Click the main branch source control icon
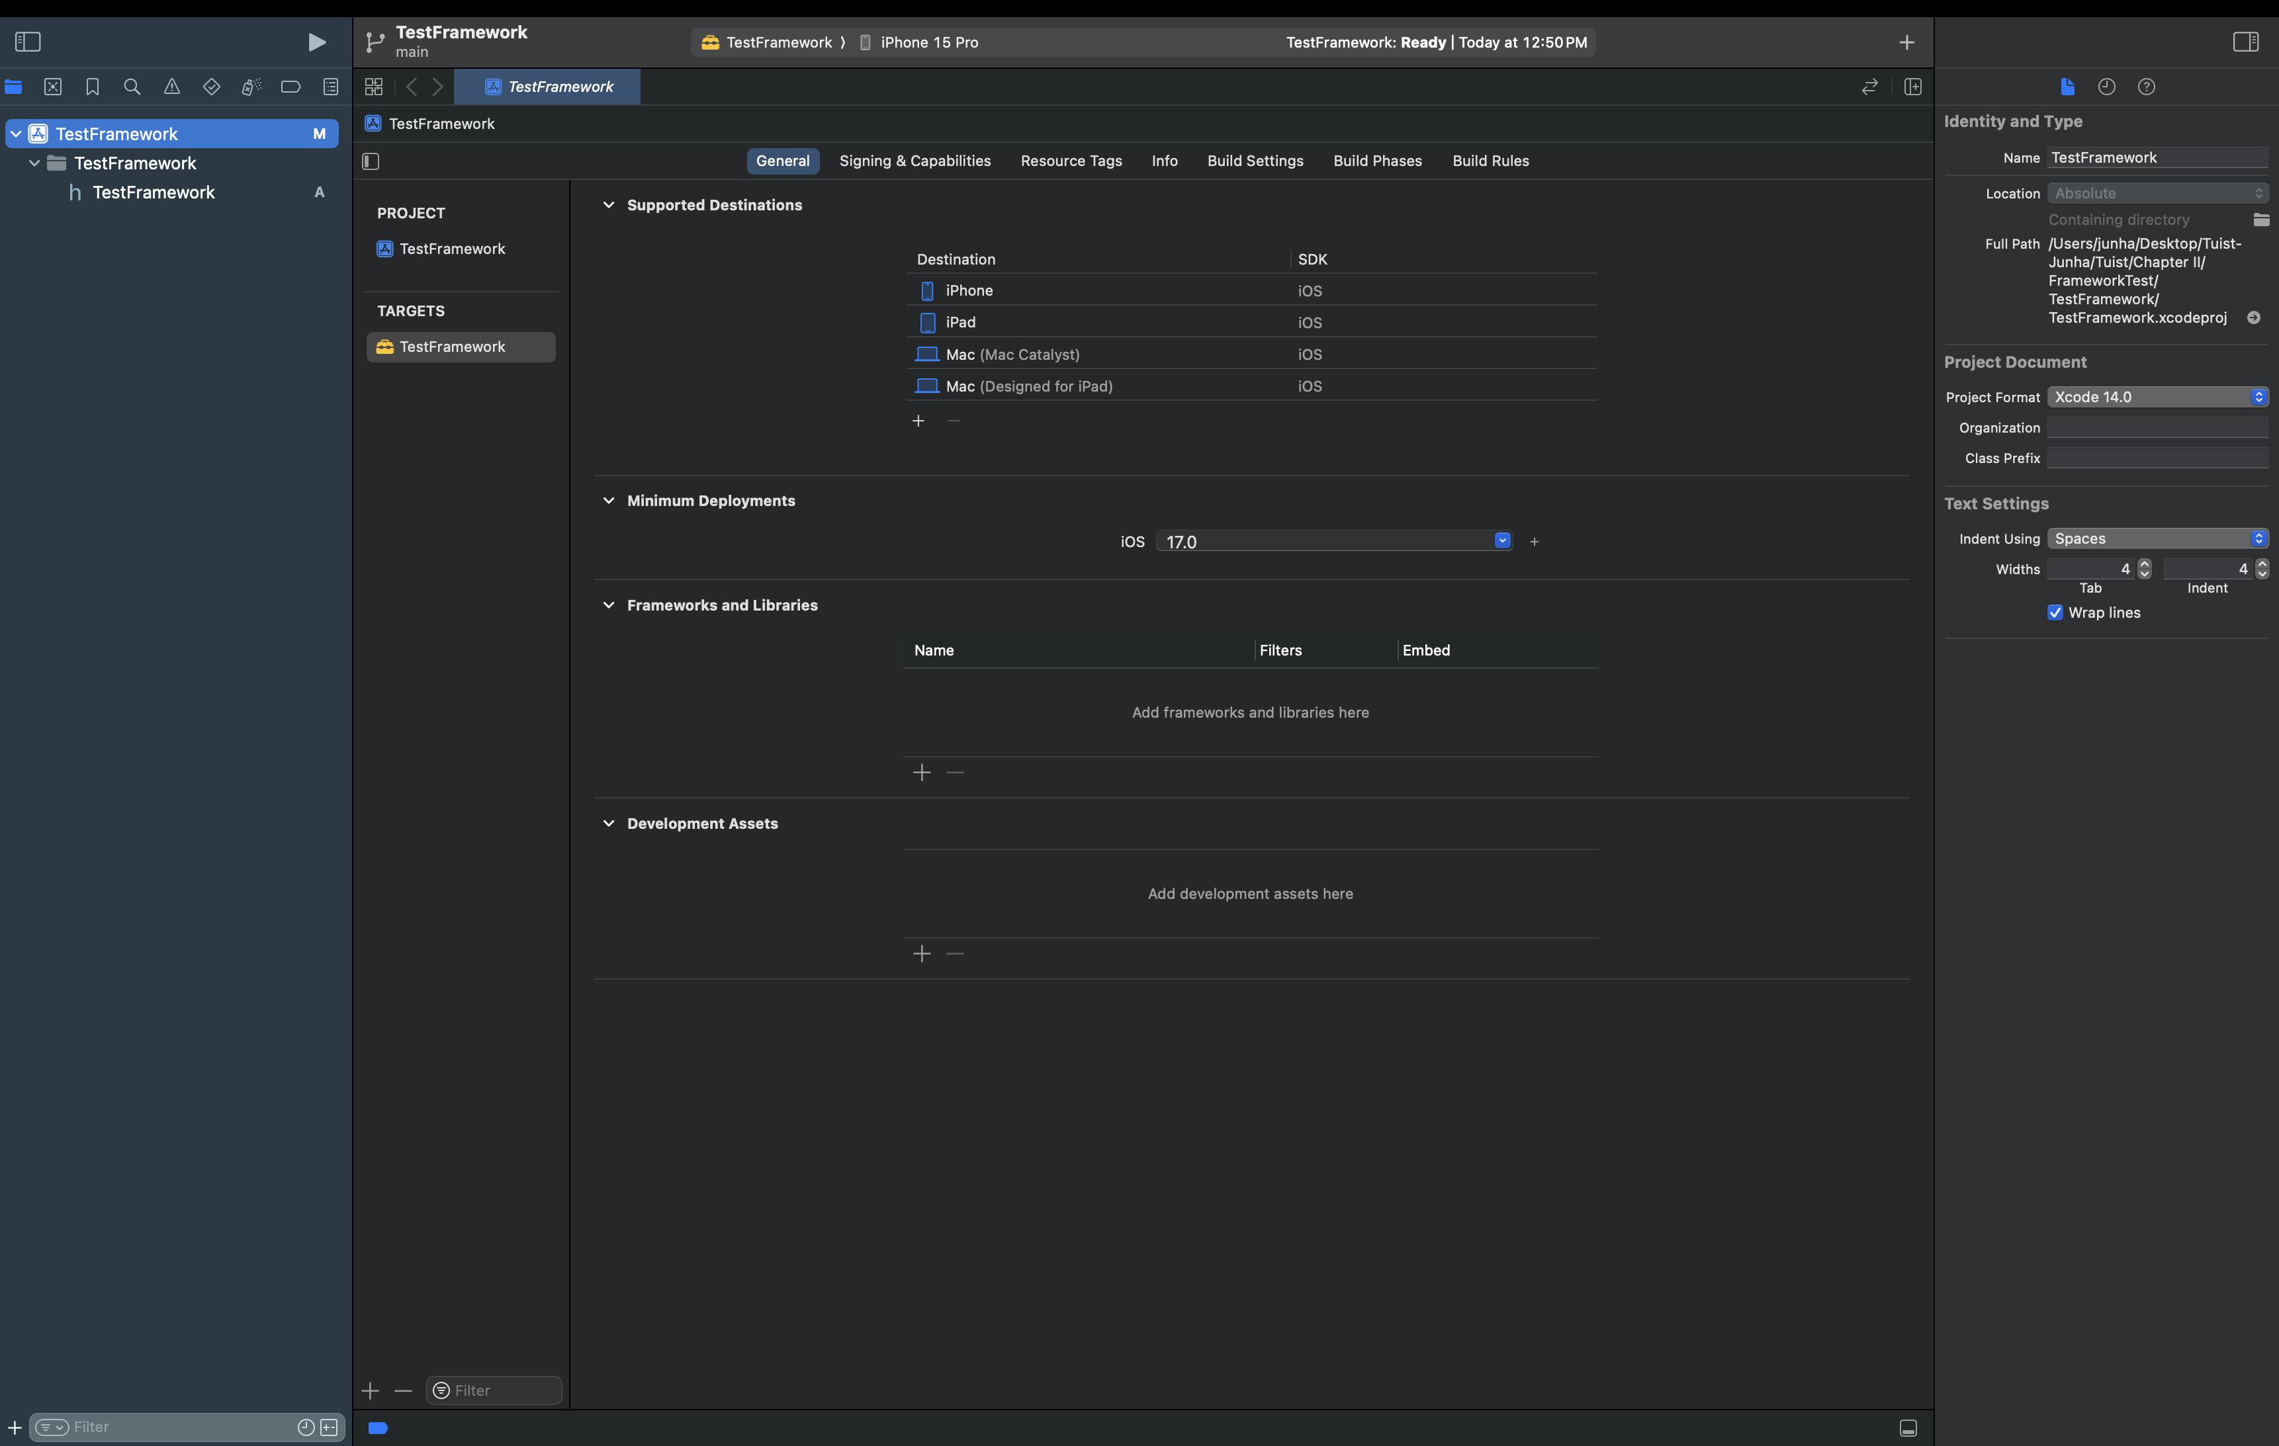The image size is (2279, 1446). coord(375,42)
